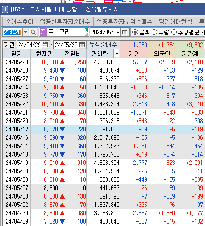Click 기관계 value +3,040 on 24/05/22
The height and width of the screenshot is (226, 205).
click(194, 104)
